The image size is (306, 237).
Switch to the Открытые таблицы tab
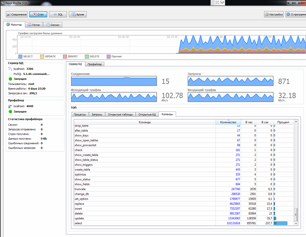120,114
